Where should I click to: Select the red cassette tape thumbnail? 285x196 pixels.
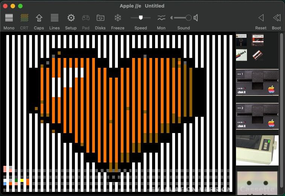(x=258, y=40)
